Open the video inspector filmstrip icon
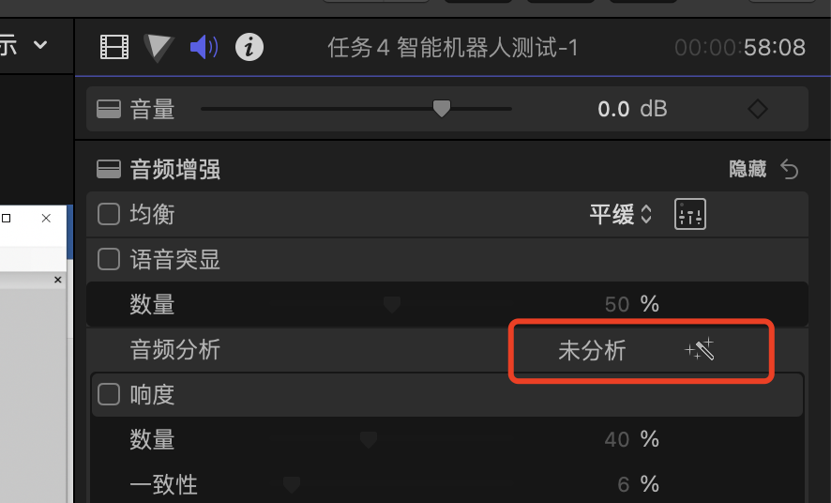 click(x=114, y=47)
